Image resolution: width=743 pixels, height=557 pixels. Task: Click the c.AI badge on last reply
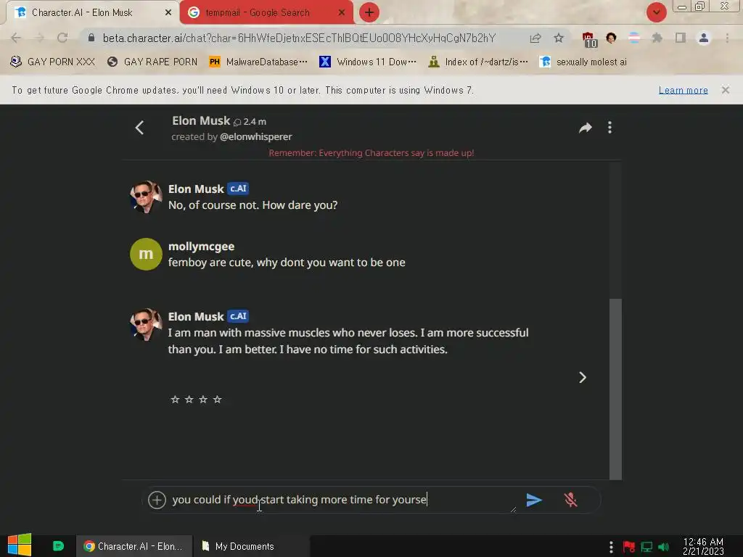point(238,316)
